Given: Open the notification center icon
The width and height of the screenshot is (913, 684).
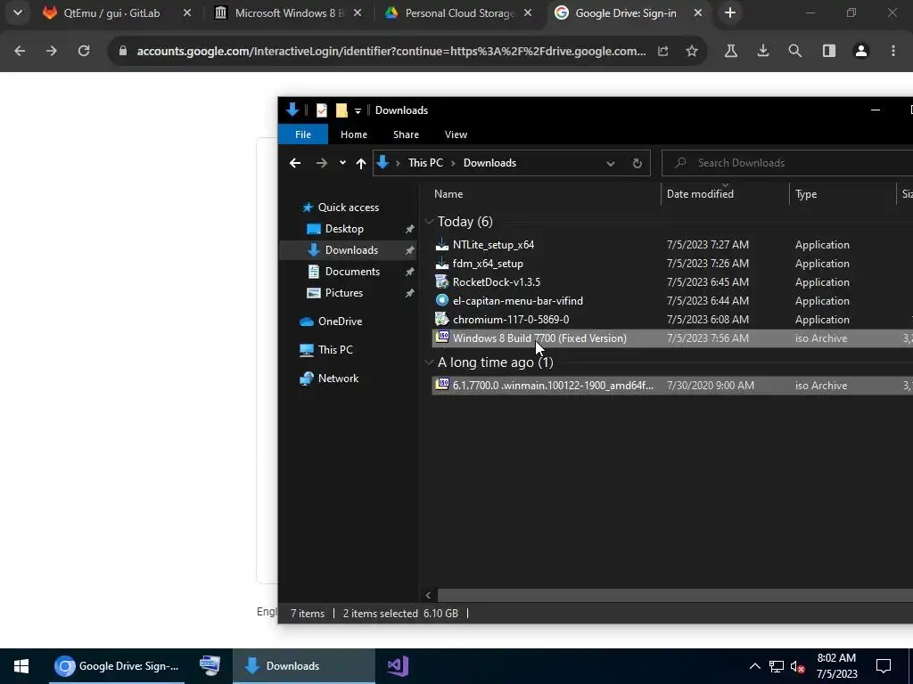Looking at the screenshot, I should 884,666.
